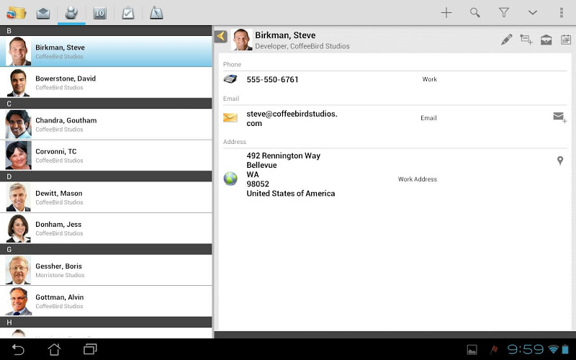The width and height of the screenshot is (576, 360).
Task: Create meeting with Steve using calendar icon
Action: click(566, 40)
